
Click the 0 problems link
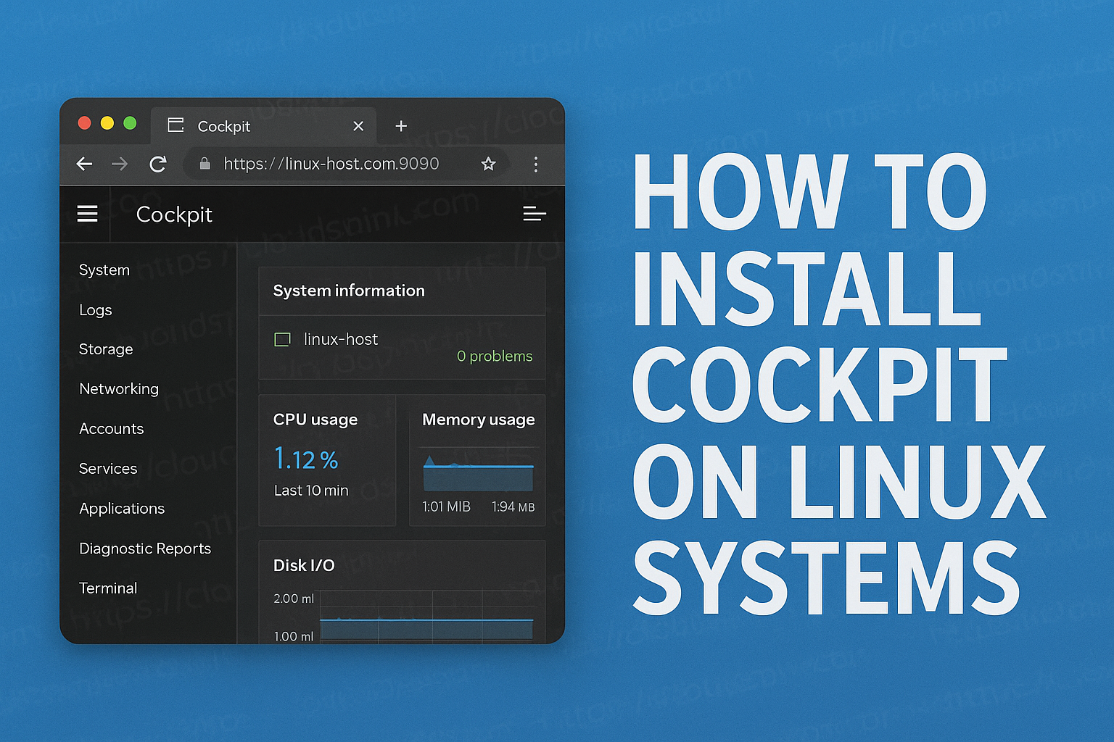tap(495, 356)
